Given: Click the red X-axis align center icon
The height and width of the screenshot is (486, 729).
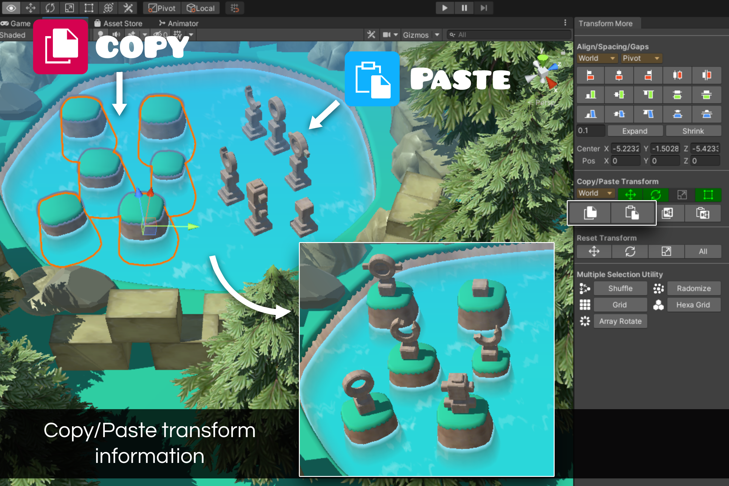Looking at the screenshot, I should pyautogui.click(x=619, y=75).
